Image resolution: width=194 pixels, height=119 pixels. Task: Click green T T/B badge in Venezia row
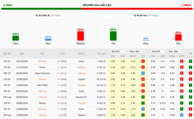pos(143,97)
